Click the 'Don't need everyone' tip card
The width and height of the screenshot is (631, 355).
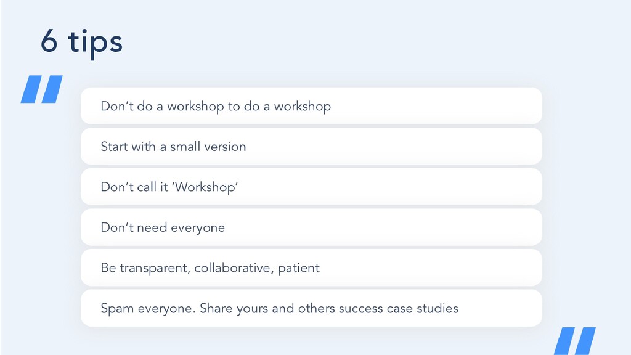click(311, 227)
